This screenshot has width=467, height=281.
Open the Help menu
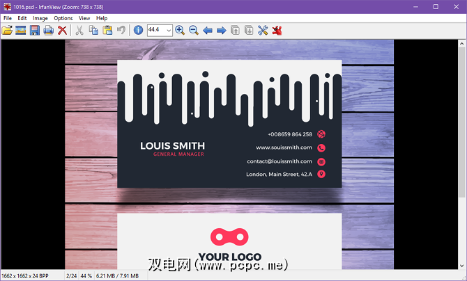click(102, 18)
